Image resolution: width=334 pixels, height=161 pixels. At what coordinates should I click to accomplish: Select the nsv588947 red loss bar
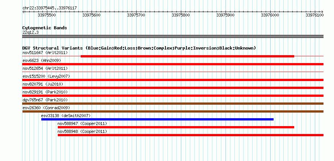click(176, 127)
